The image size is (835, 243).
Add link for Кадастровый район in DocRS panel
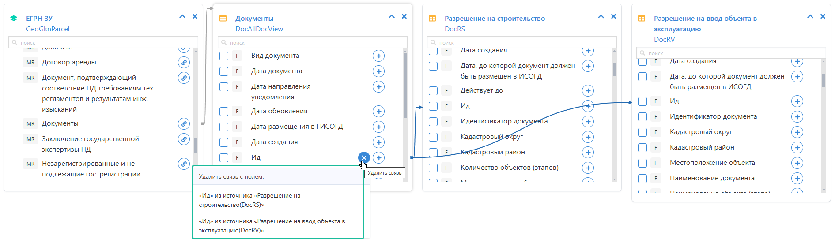[588, 152]
